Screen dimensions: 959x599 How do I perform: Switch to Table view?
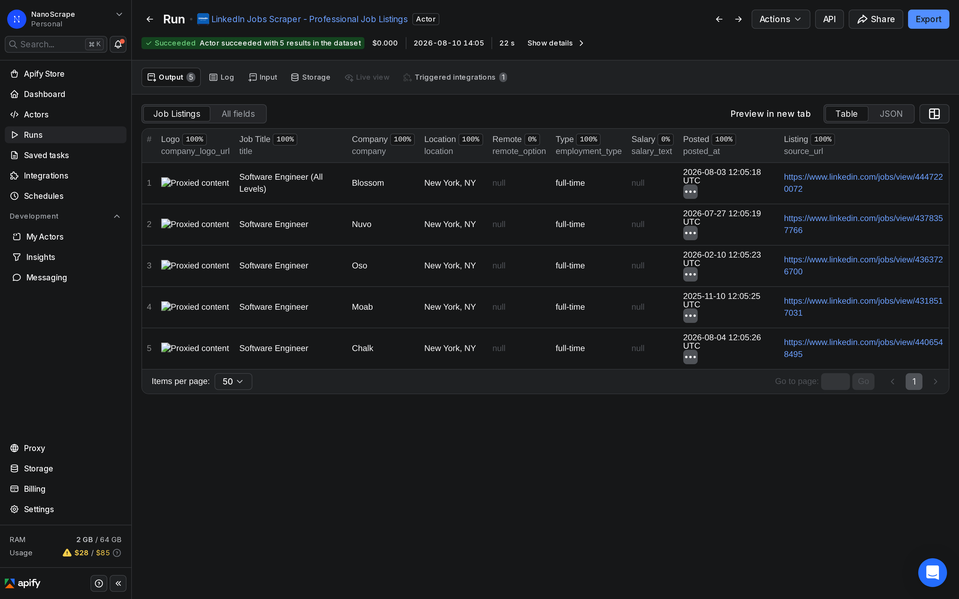click(x=846, y=114)
